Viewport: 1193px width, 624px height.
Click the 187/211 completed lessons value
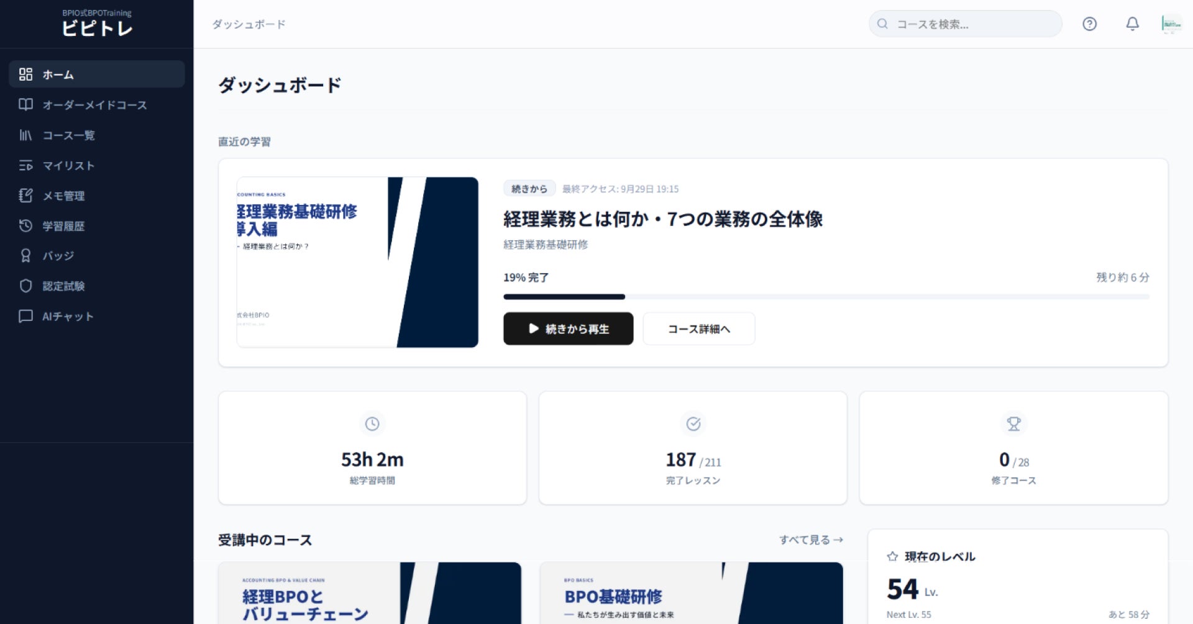coord(693,460)
